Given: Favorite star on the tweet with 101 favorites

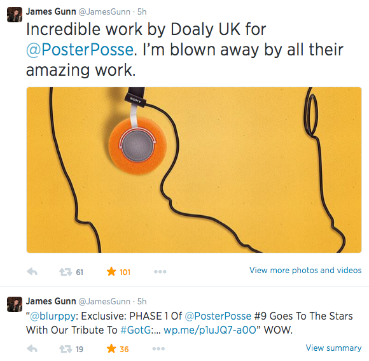Looking at the screenshot, I should (111, 271).
